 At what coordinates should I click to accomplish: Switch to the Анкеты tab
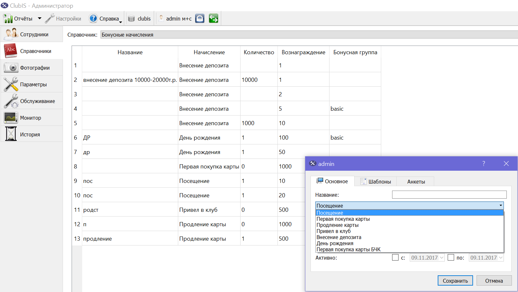click(x=416, y=181)
